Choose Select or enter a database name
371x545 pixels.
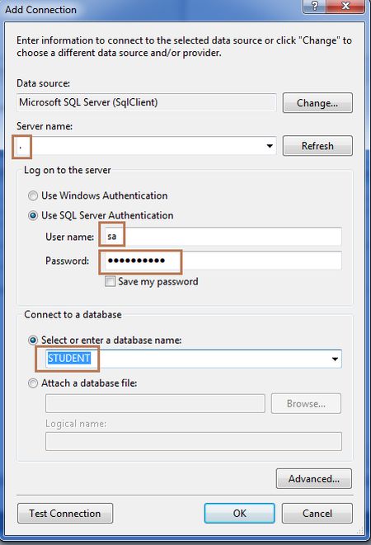33,341
